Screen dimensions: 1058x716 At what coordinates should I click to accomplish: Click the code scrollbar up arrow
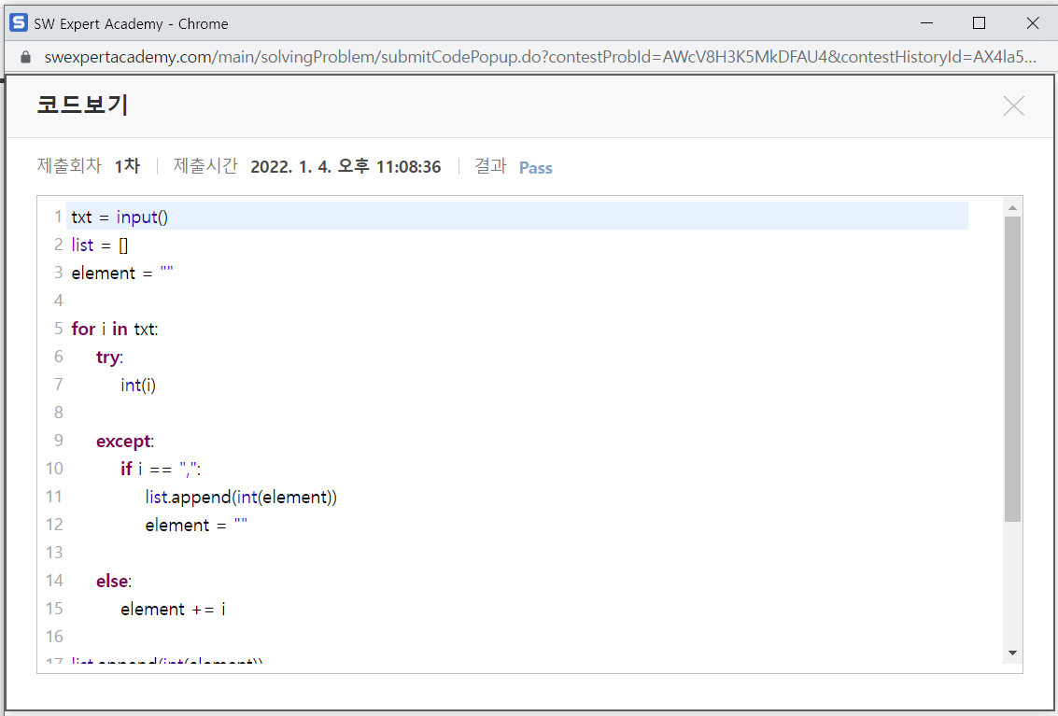click(x=1012, y=207)
